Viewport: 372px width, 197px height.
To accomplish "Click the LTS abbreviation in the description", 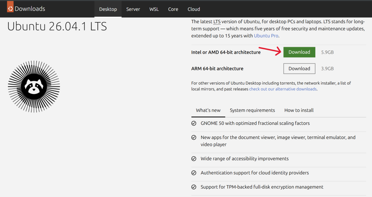I will (x=217, y=21).
